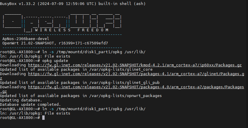Open the packages-4.1 glinet Packages.gz link
The width and height of the screenshot is (248, 128).
tap(136, 74)
